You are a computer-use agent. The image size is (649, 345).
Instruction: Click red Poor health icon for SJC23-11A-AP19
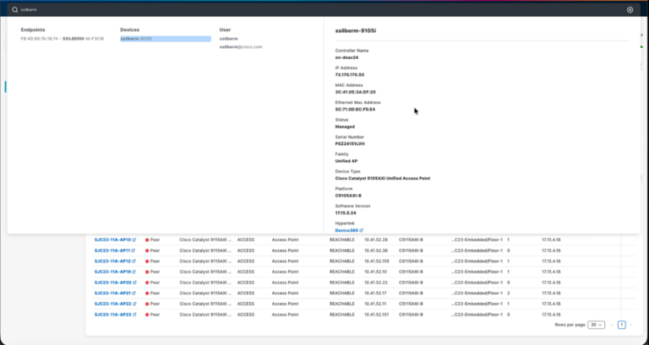coord(147,272)
